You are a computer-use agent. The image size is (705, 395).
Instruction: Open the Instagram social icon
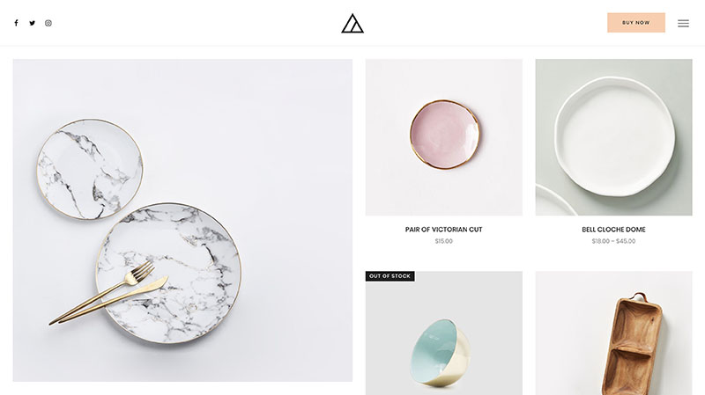click(x=48, y=23)
